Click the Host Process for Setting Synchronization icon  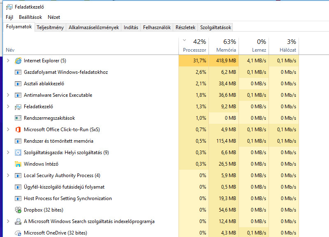(18, 198)
